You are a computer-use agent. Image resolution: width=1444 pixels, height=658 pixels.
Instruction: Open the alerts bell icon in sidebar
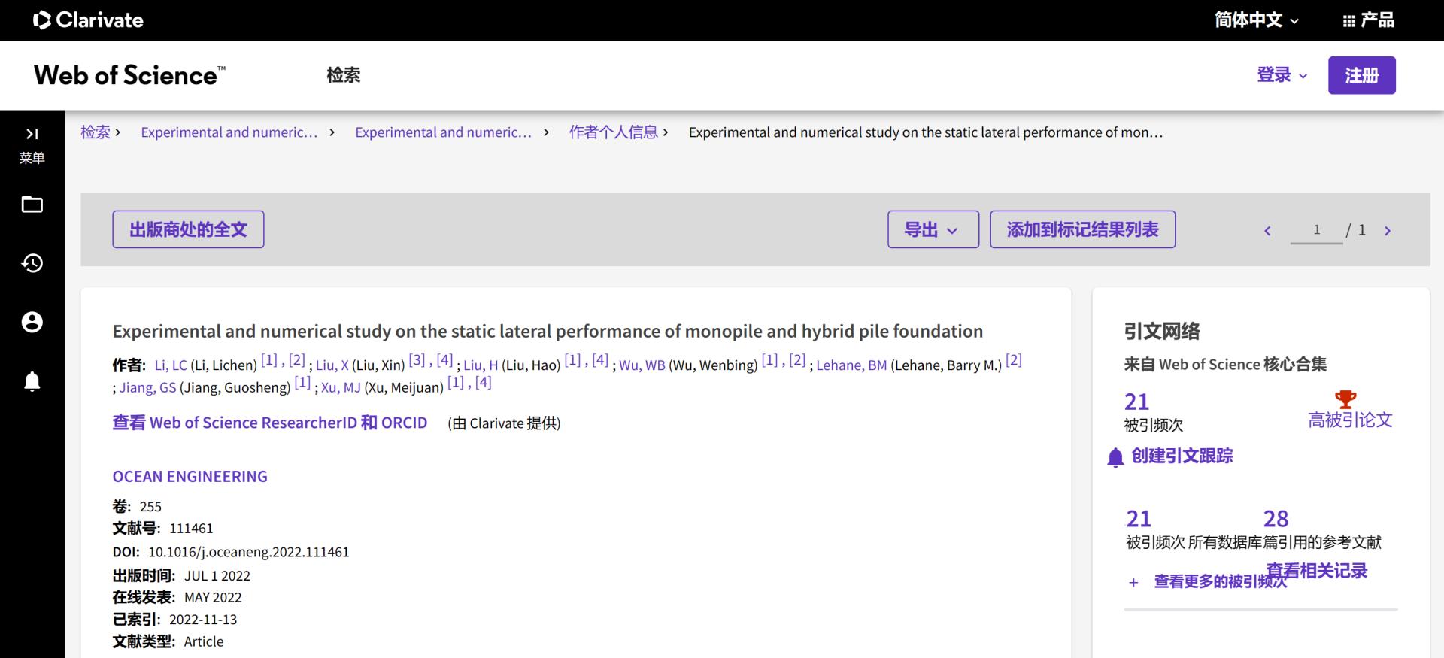32,381
